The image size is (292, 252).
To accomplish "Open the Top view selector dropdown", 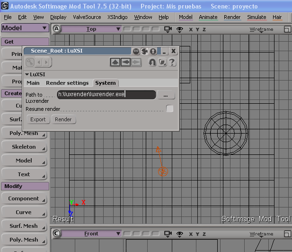I will 91,29.
